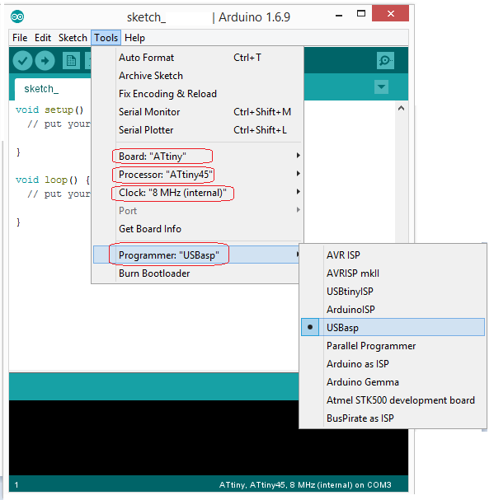Select Arduino as ISP programmer
The image size is (494, 500).
393,364
